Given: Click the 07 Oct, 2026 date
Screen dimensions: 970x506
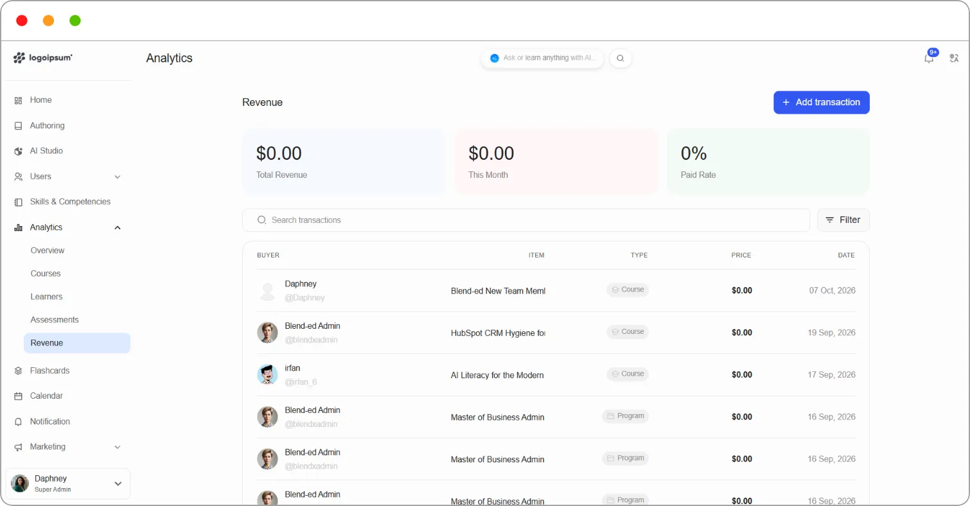Looking at the screenshot, I should [x=833, y=291].
